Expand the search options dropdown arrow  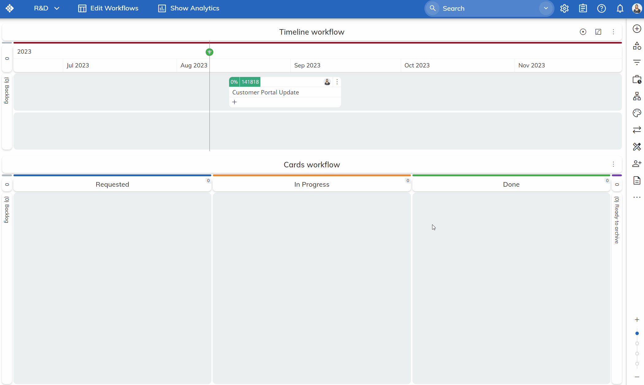pyautogui.click(x=546, y=8)
